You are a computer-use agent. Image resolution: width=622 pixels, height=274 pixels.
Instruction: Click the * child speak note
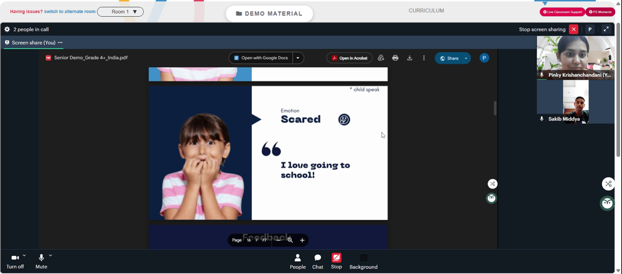364,89
